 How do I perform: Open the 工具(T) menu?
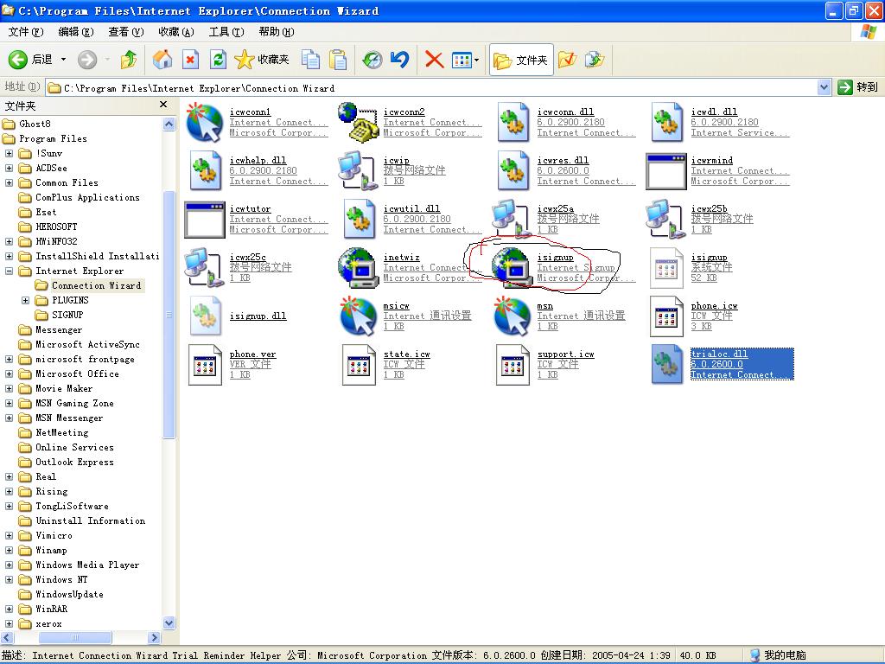click(226, 32)
